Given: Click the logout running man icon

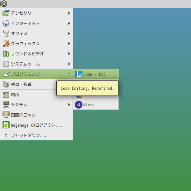Looking at the screenshot, I should pyautogui.click(x=6, y=125).
